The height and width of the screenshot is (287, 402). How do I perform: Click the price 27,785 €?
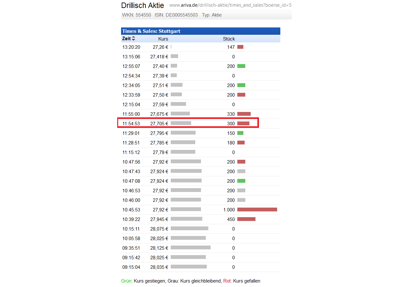159,143
